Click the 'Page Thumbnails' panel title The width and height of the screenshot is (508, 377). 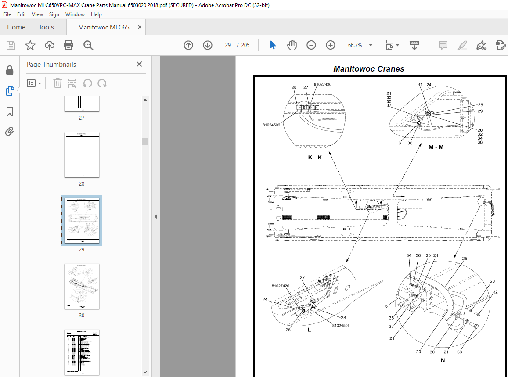pyautogui.click(x=51, y=65)
